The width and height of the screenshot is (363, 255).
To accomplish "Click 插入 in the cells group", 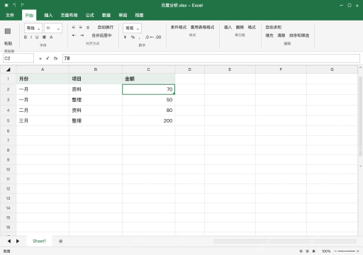I will click(228, 28).
